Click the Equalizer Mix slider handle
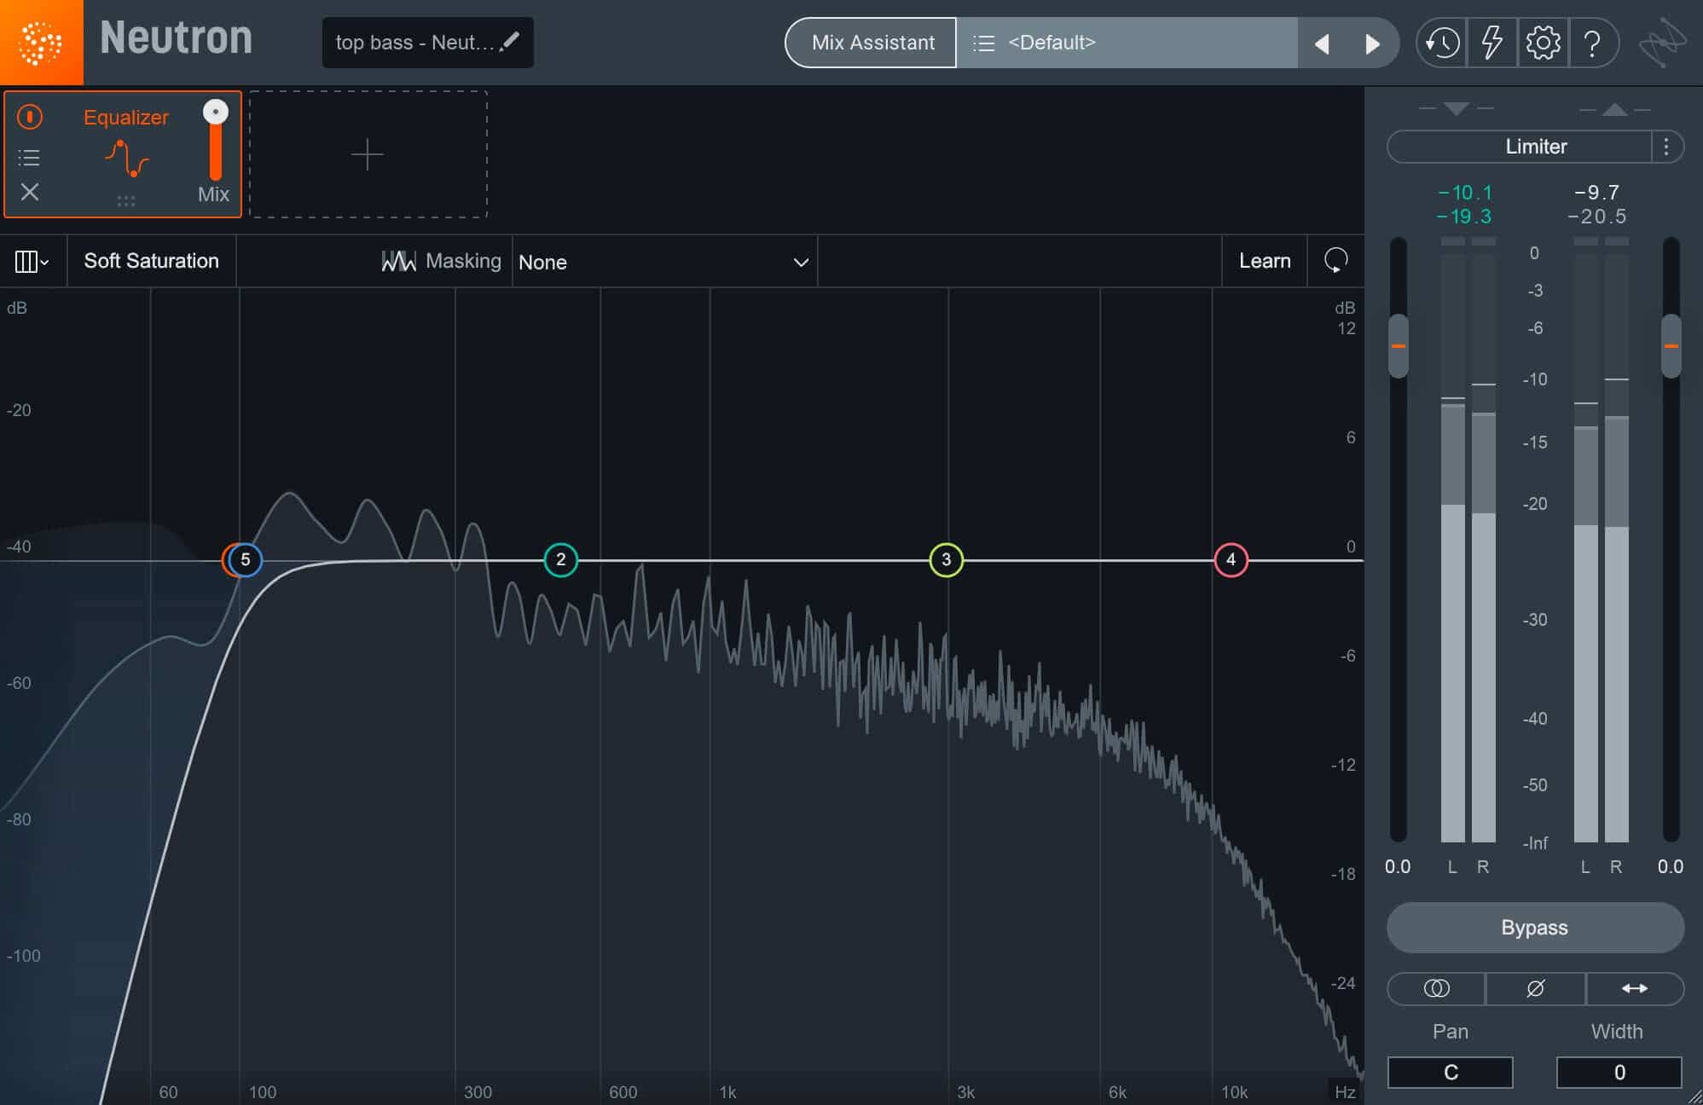Image resolution: width=1703 pixels, height=1105 pixels. [216, 112]
